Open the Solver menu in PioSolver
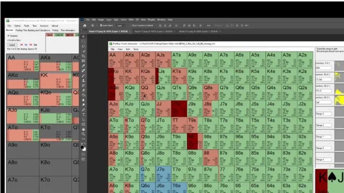Image resolution: width=344 pixels, height=193 pixels. tap(17, 26)
